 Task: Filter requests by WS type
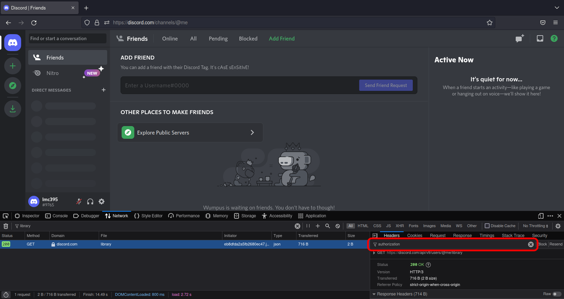tap(459, 226)
